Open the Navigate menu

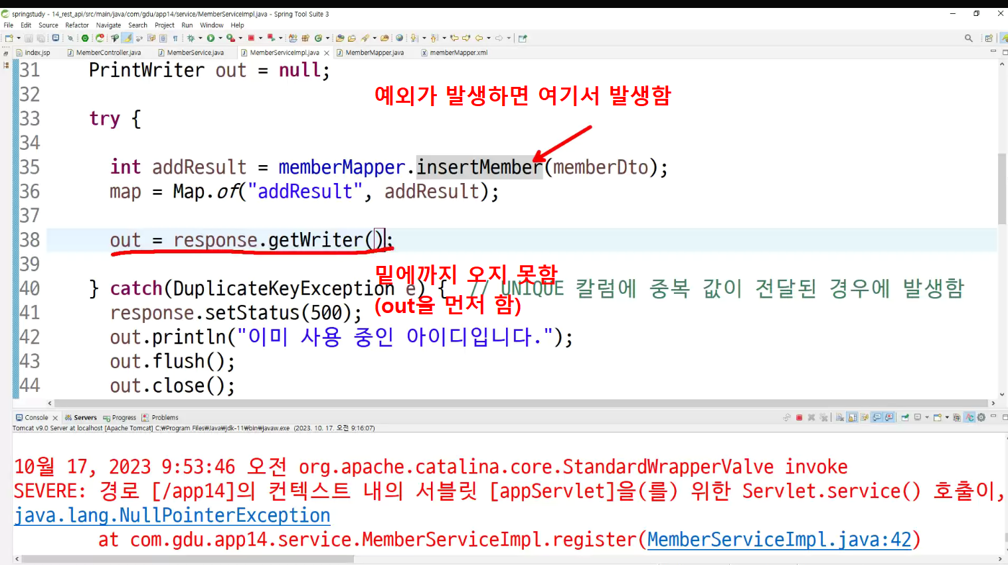(108, 25)
